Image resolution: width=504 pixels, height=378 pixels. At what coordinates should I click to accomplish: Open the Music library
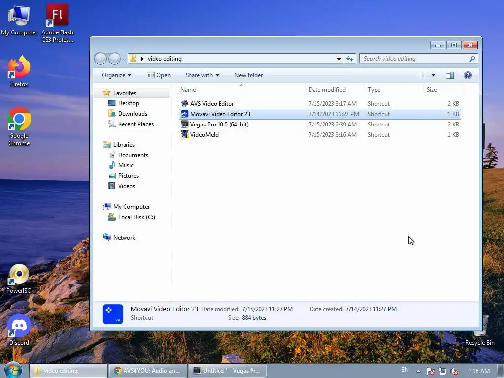pyautogui.click(x=126, y=165)
